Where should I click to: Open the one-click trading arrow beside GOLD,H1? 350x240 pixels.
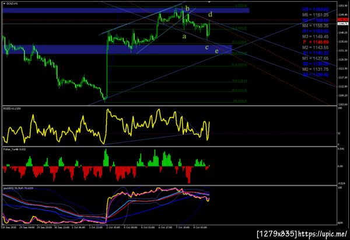[4, 4]
